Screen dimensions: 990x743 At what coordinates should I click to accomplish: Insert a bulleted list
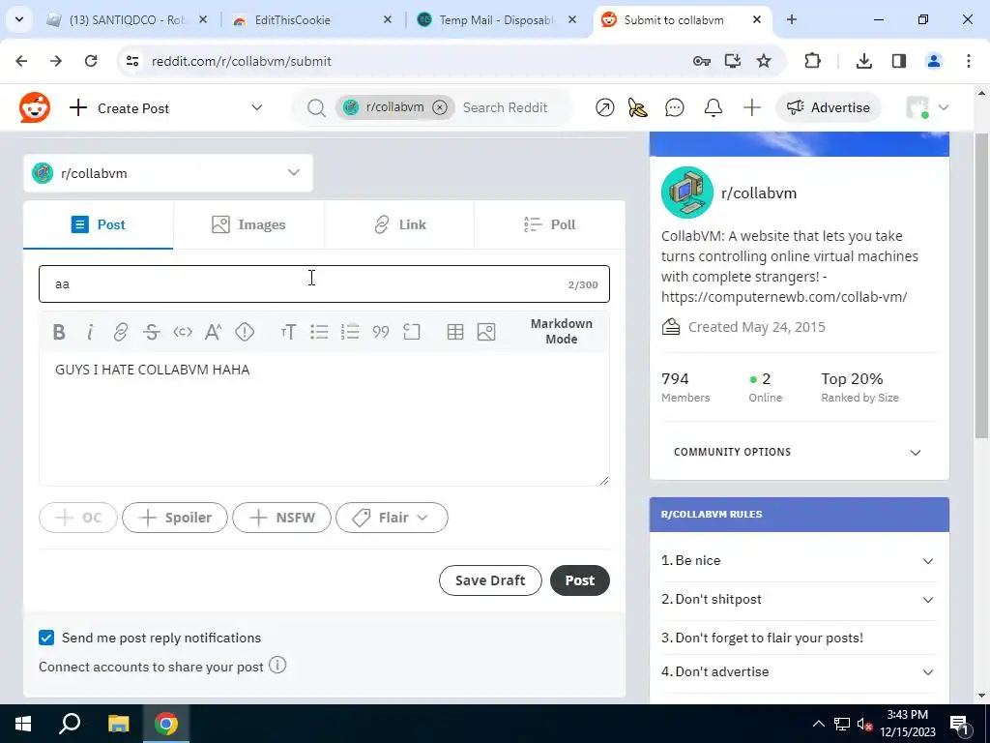tap(319, 332)
